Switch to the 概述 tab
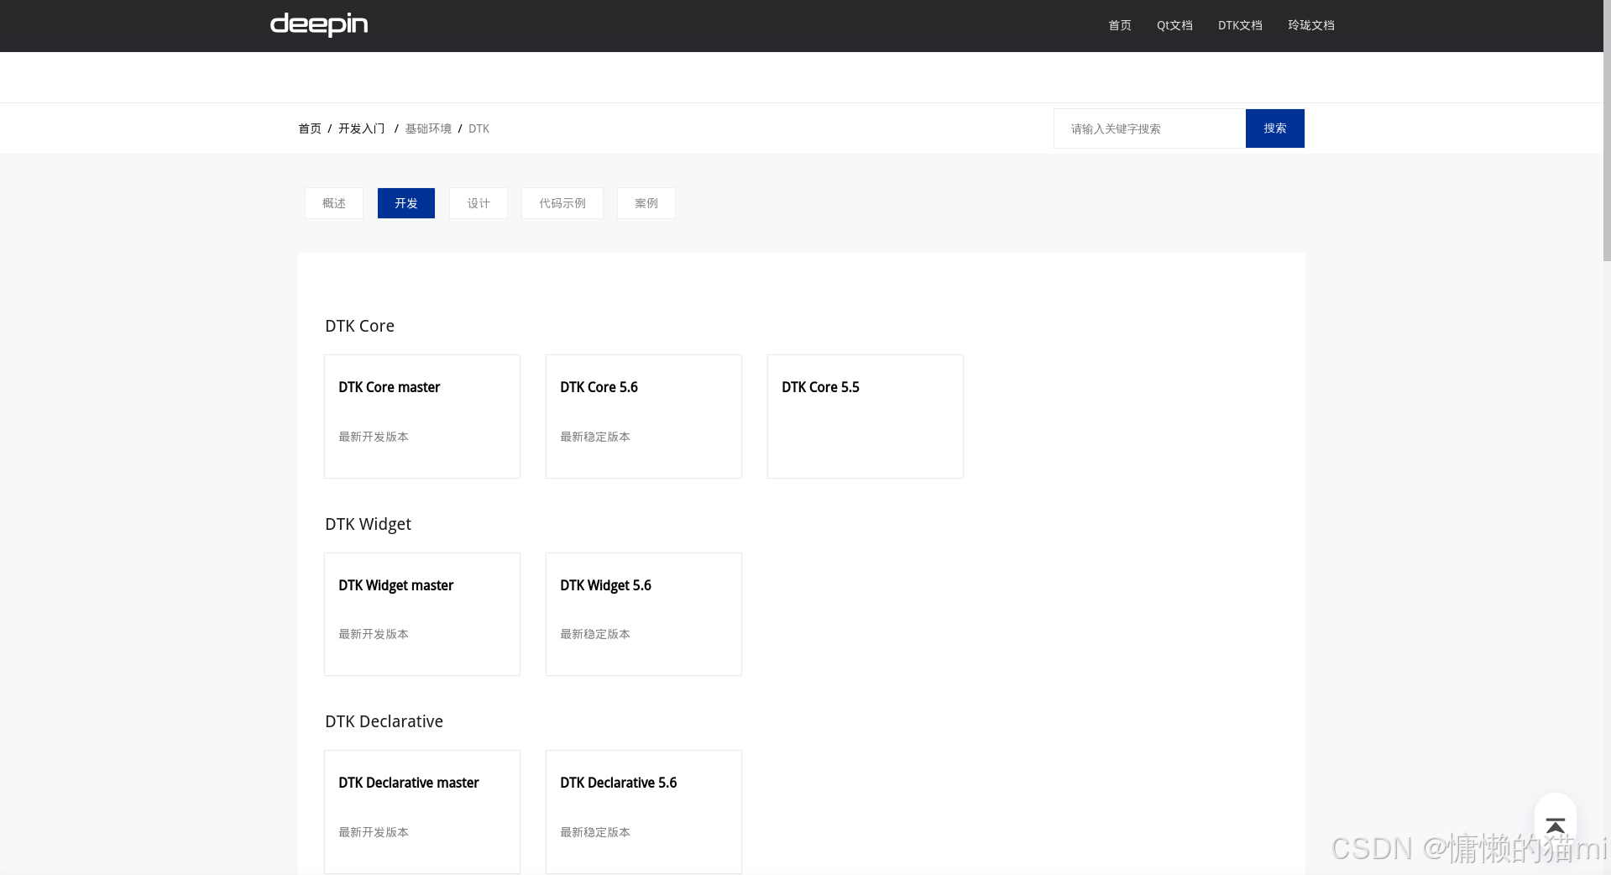 pos(334,203)
